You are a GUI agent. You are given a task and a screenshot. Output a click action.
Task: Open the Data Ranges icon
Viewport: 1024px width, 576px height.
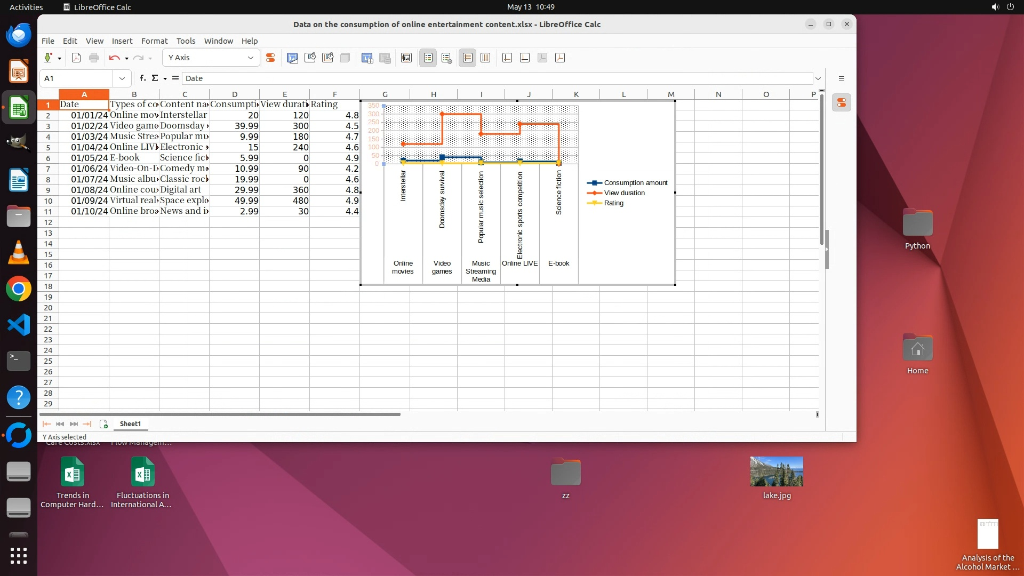pyautogui.click(x=367, y=58)
